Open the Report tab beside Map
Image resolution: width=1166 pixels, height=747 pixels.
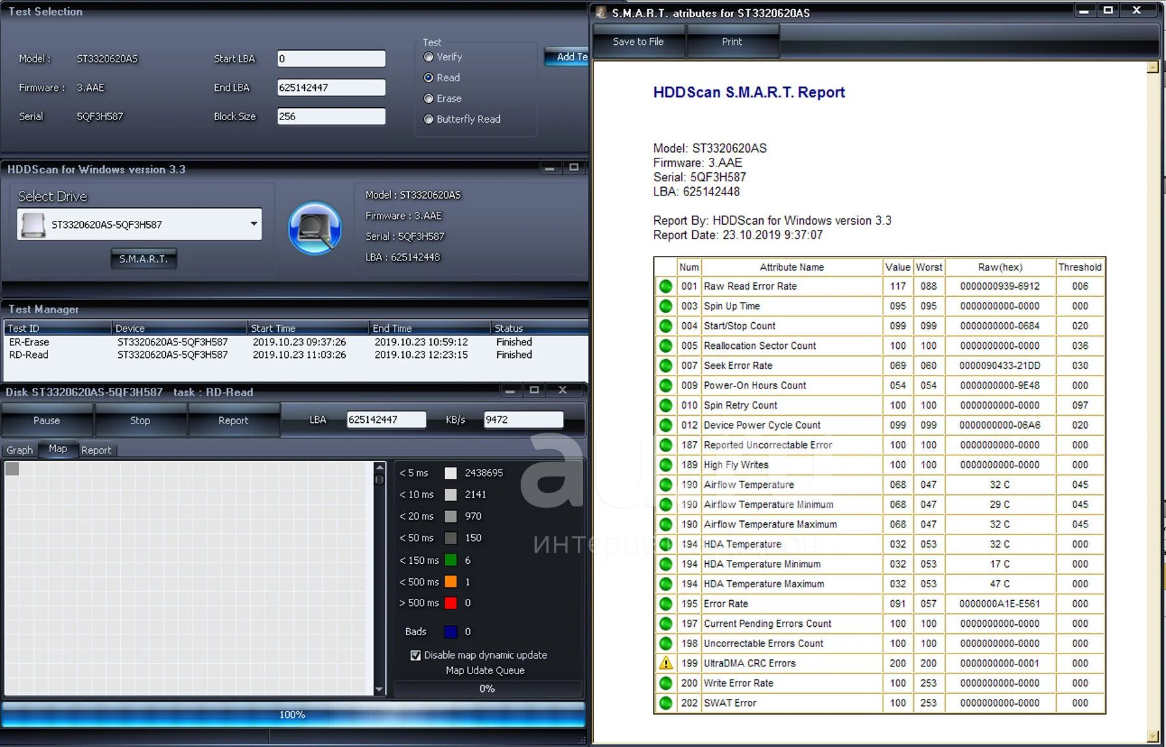(96, 450)
